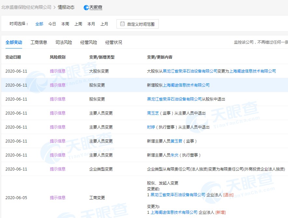Select 大股东变更 type cell
The width and height of the screenshot is (288, 218).
click(99, 71)
